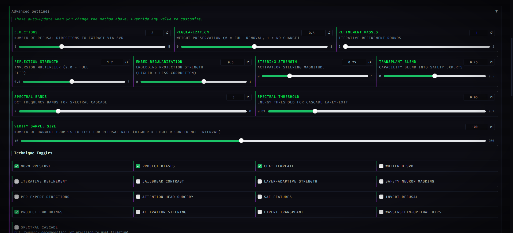This screenshot has height=233, width=513.
Task: Check Per-Expert Directions
Action: tap(17, 197)
